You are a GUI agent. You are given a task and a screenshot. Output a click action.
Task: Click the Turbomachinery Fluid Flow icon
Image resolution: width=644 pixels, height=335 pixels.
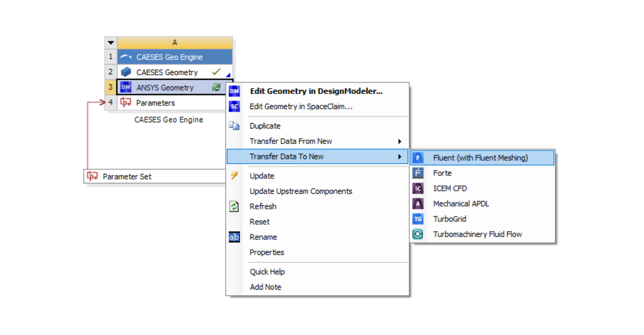418,234
